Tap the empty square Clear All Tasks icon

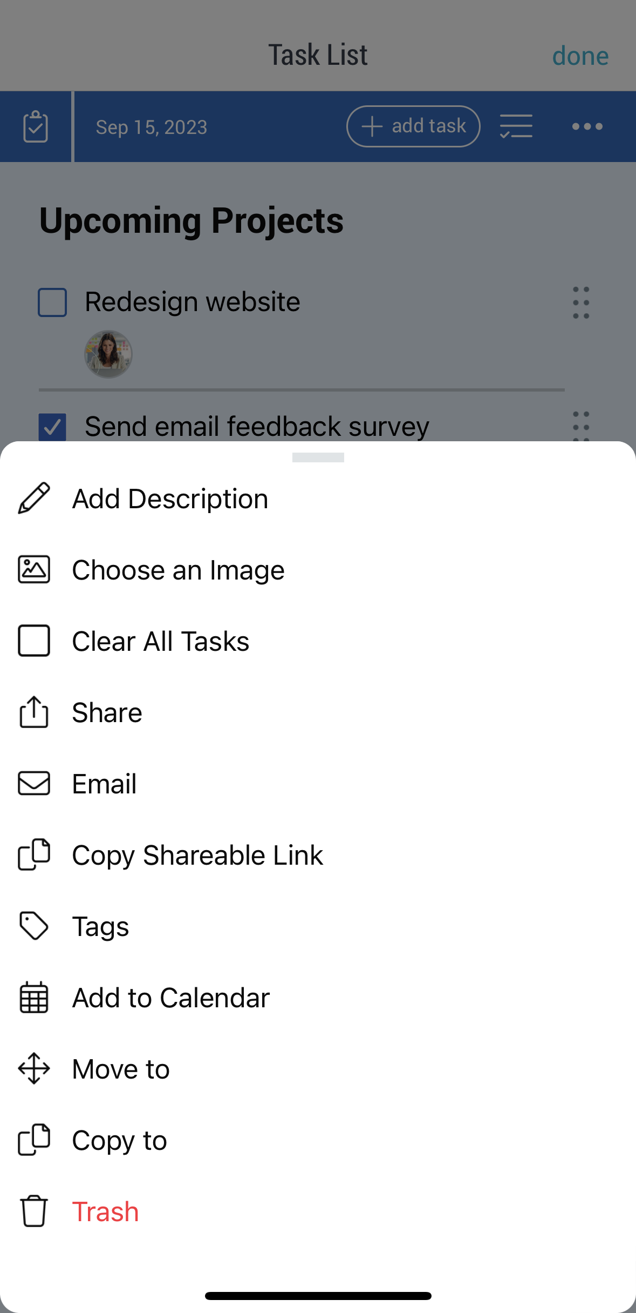pyautogui.click(x=34, y=641)
